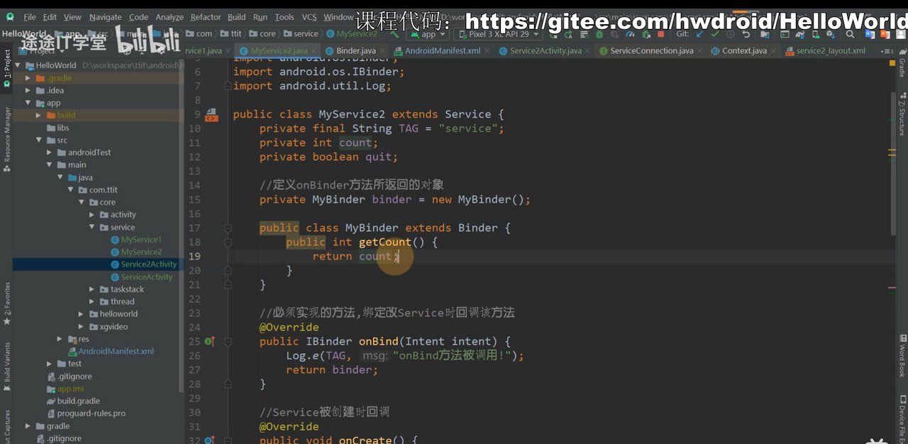Open the SDK Manager icon
Screen dimensions: 908x444
tap(832, 34)
